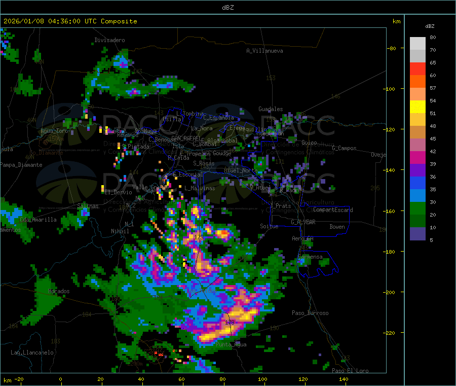Click the -220 tick on the vertical km axis
The image size is (456, 386).
point(389,333)
